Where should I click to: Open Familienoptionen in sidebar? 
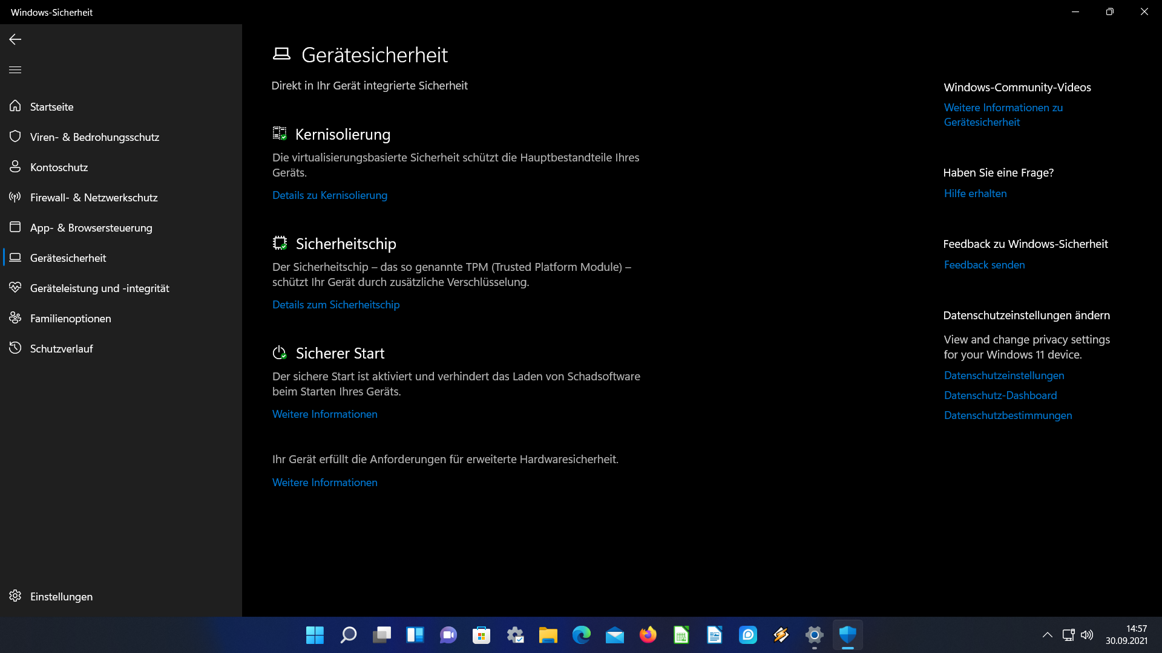[70, 319]
